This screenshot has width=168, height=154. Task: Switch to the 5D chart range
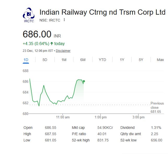coord(45,60)
